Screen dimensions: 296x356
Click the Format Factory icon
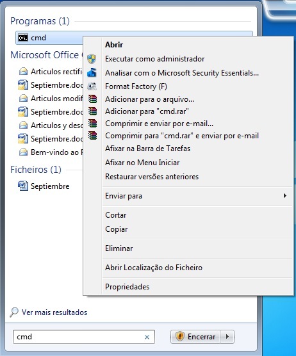coord(92,86)
